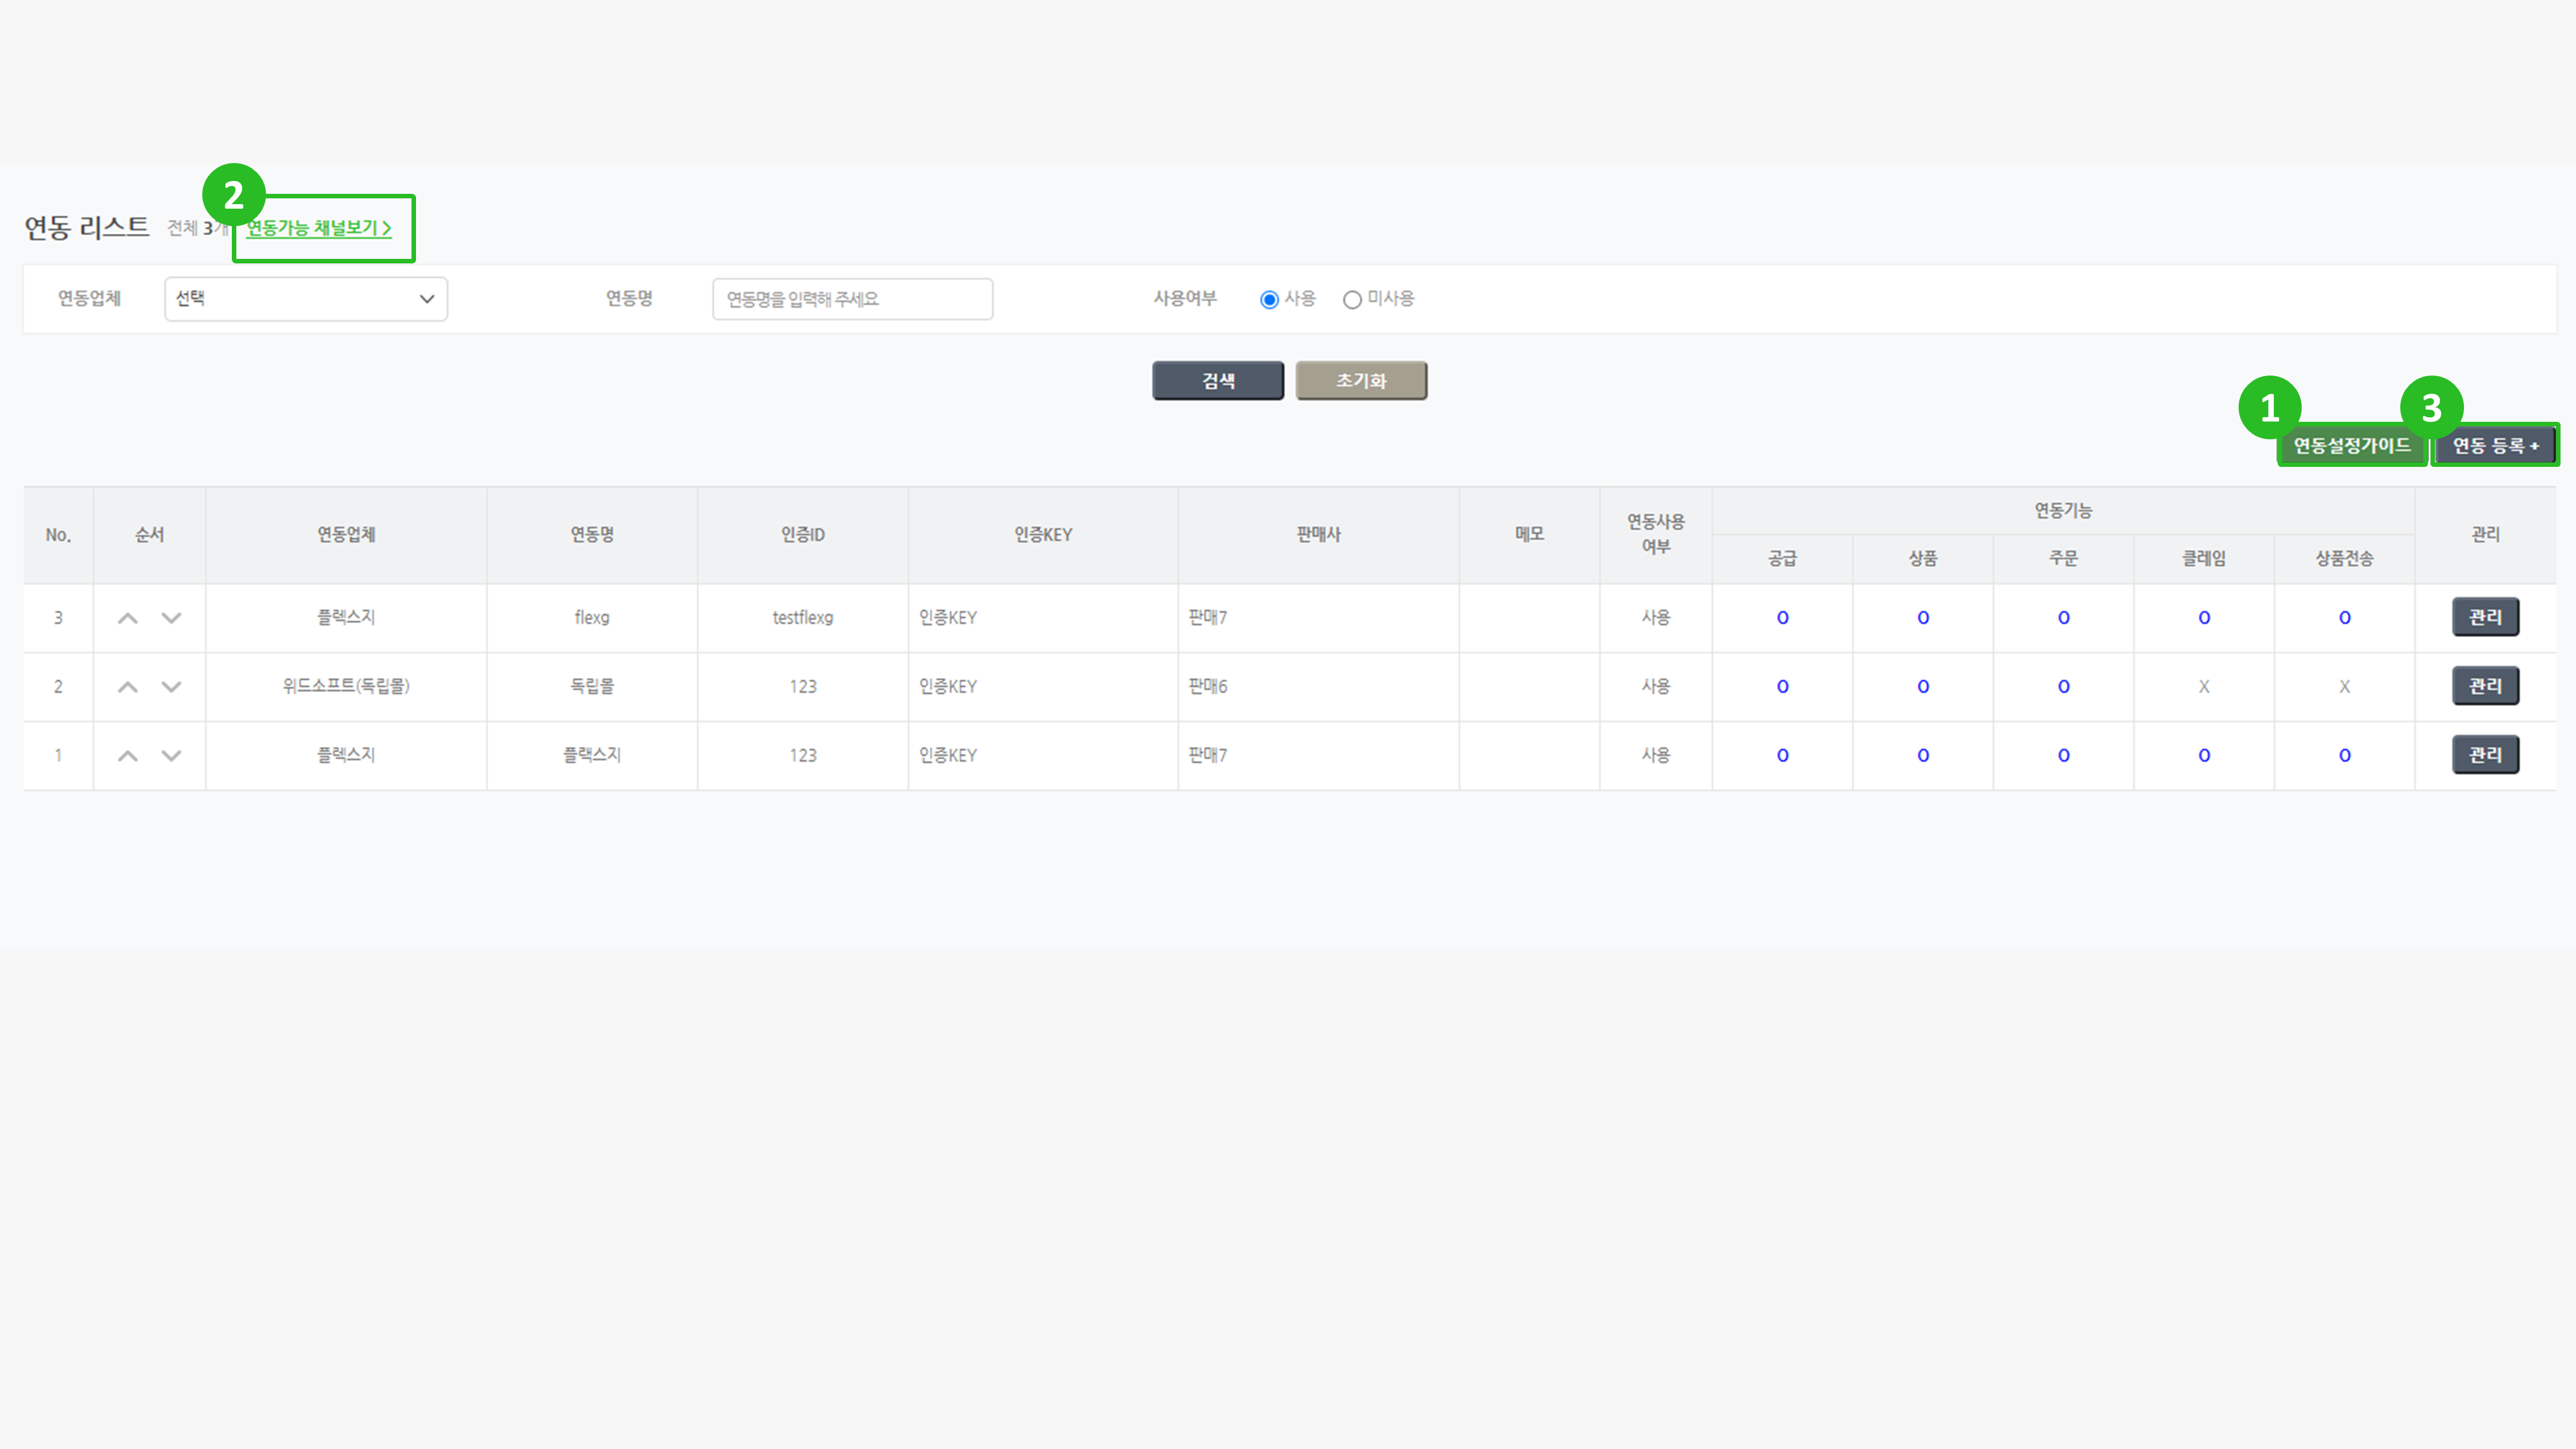Click 인증KEY cell in 독립몰 row
The image size is (2576, 1449).
[948, 687]
